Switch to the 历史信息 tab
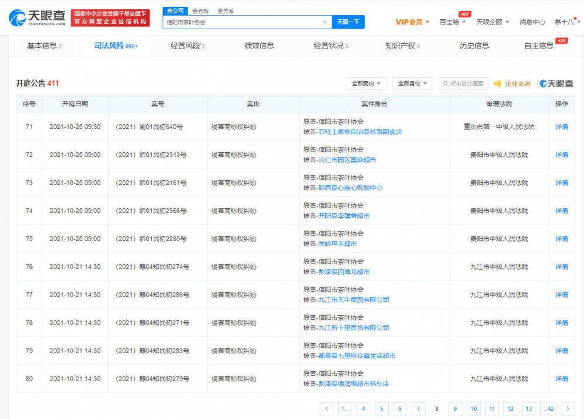The width and height of the screenshot is (584, 419). pyautogui.click(x=474, y=46)
